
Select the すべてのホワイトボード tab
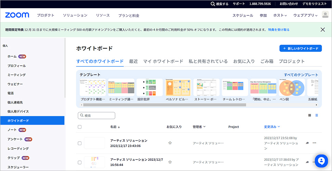tap(100, 61)
